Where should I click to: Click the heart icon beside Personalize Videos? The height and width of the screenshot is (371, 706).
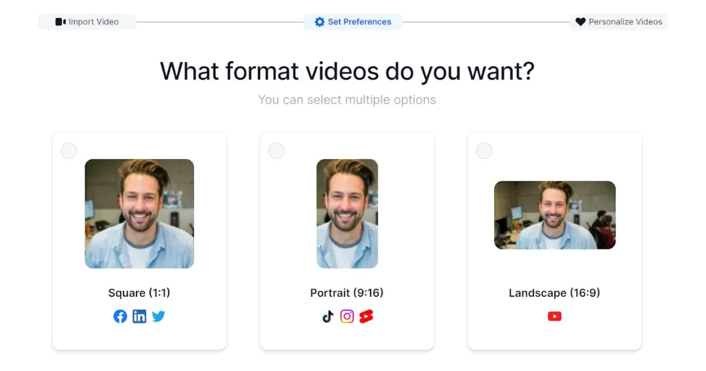(x=580, y=21)
